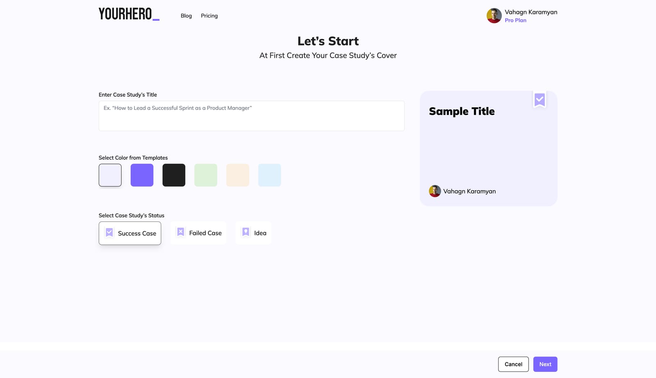Click the bookmark badge on preview card
Screen dimensions: 656x378
[x=540, y=99]
